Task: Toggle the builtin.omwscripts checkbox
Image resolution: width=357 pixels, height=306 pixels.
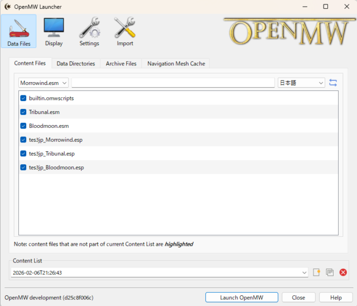Action: pos(23,98)
